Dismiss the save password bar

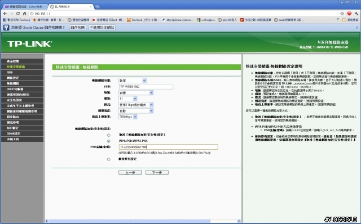click(x=357, y=28)
